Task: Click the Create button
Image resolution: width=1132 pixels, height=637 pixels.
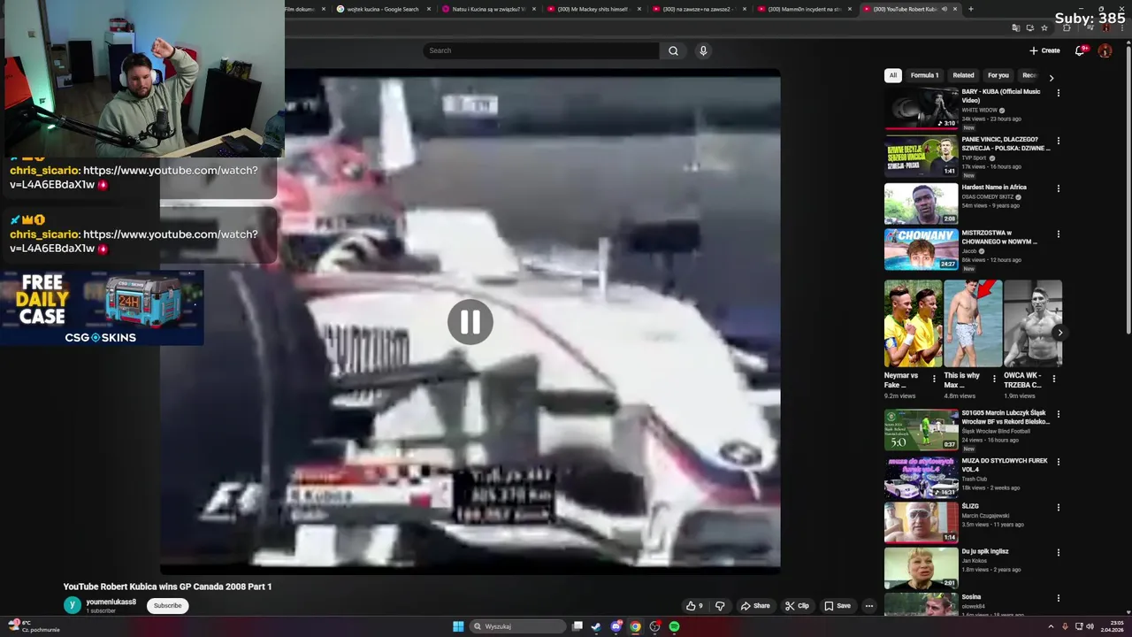Action: click(x=1044, y=50)
